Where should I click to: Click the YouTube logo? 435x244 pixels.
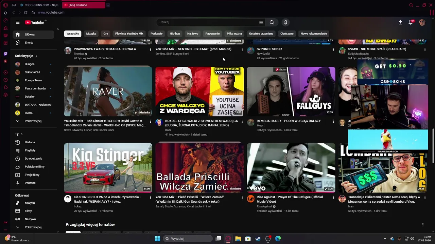pyautogui.click(x=35, y=22)
